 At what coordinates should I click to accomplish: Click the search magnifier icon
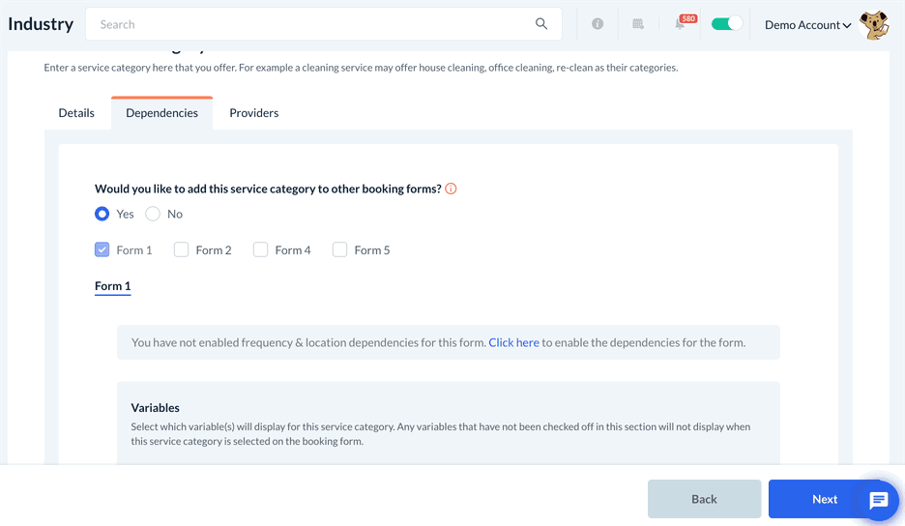coord(541,24)
